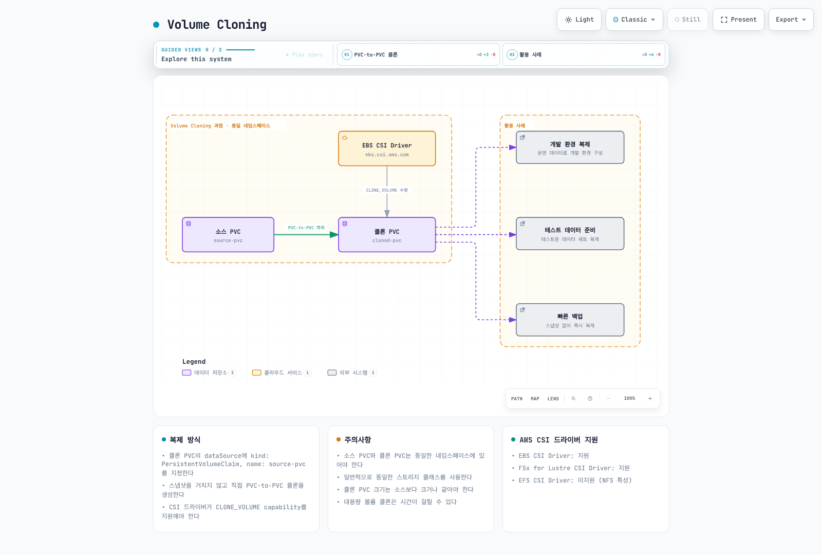Image resolution: width=822 pixels, height=555 pixels.
Task: Click database icon on 클론 PVC node
Action: pyautogui.click(x=345, y=224)
